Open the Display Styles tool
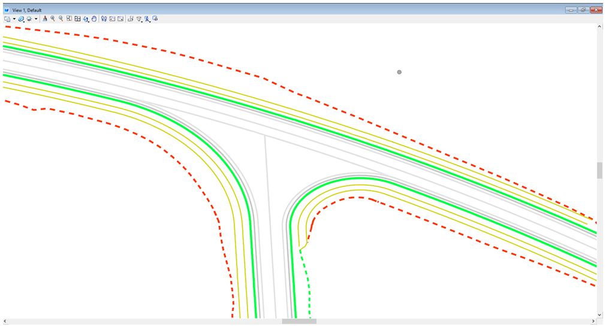Image resolution: width=606 pixels, height=327 pixels. point(21,19)
